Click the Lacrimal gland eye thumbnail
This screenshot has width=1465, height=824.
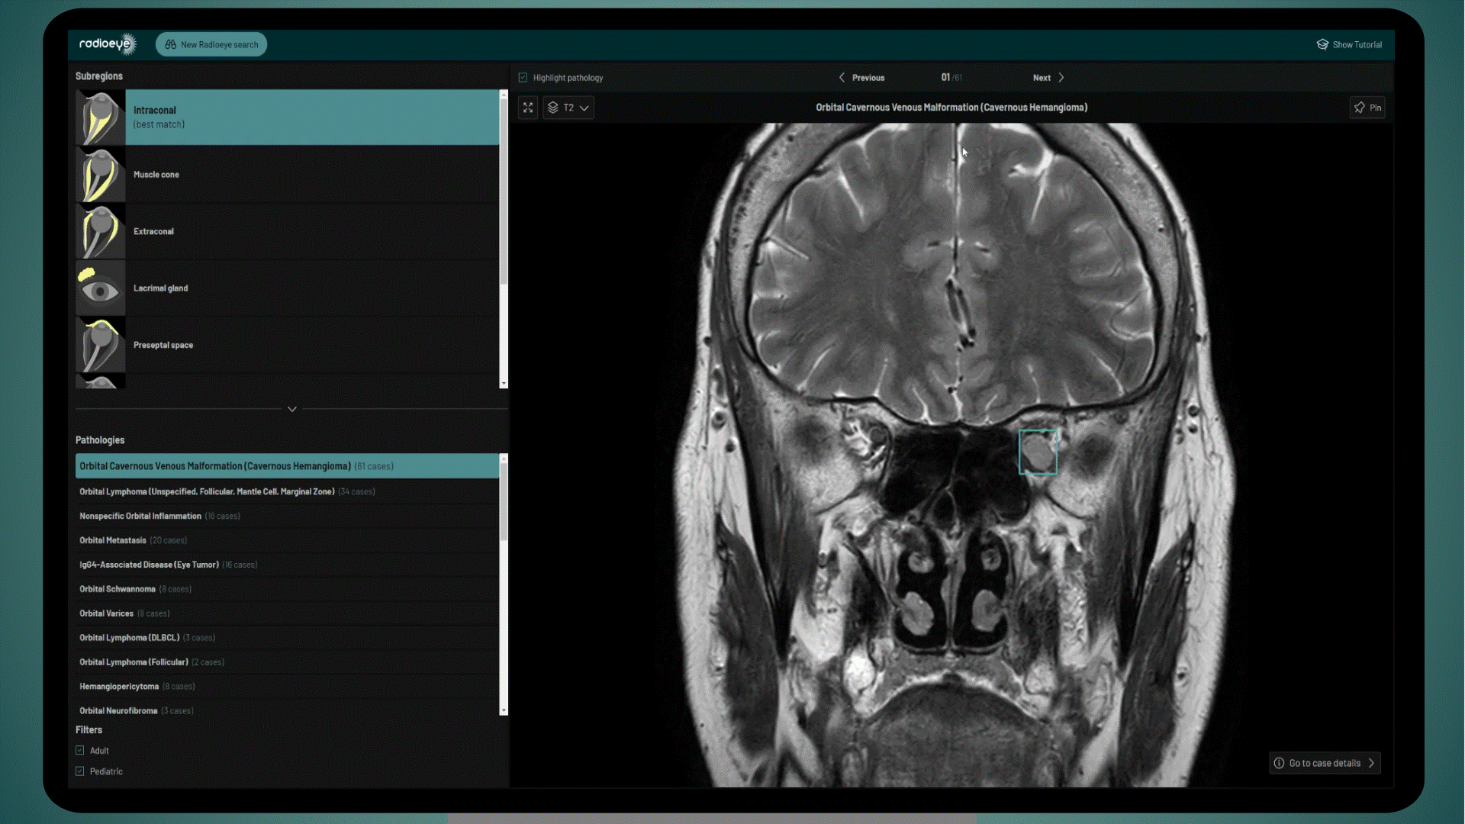click(x=101, y=288)
